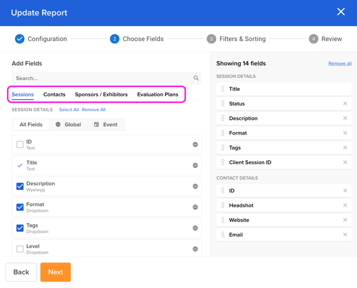Click into the Search fields input
Image resolution: width=357 pixels, height=288 pixels.
[101, 78]
